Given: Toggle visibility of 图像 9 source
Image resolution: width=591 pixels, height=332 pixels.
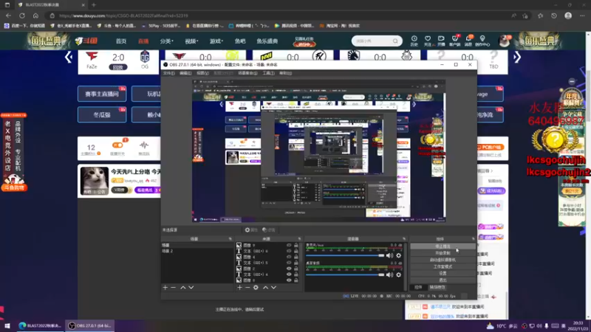Looking at the screenshot, I should [x=289, y=246].
